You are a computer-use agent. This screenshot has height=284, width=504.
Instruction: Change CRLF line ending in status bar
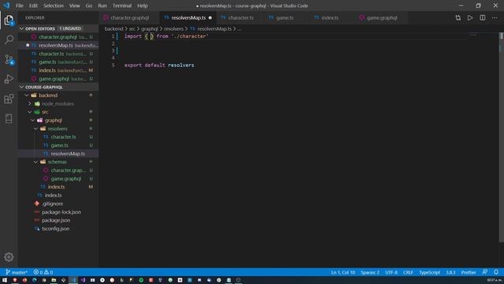pyautogui.click(x=408, y=272)
